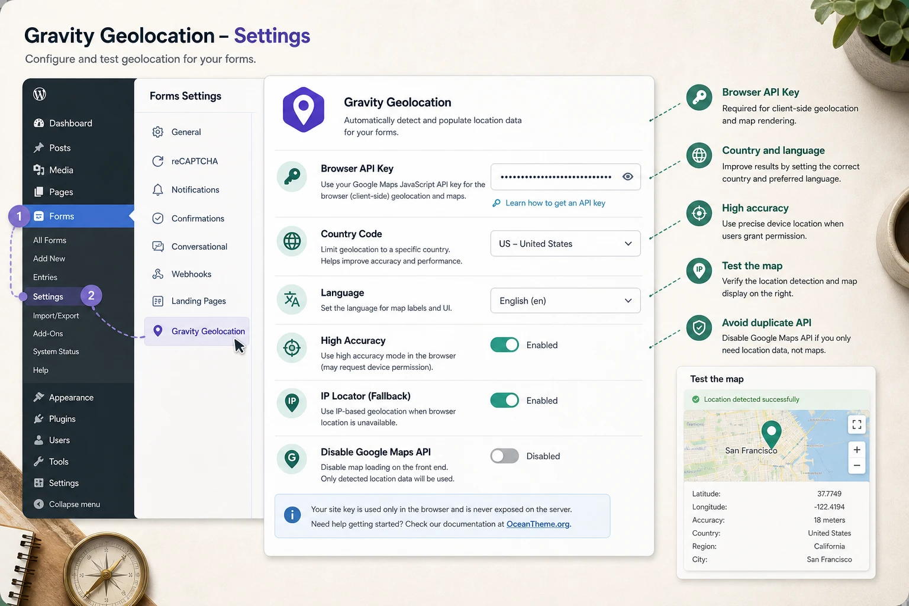Click the blue info icon in notice

click(292, 515)
